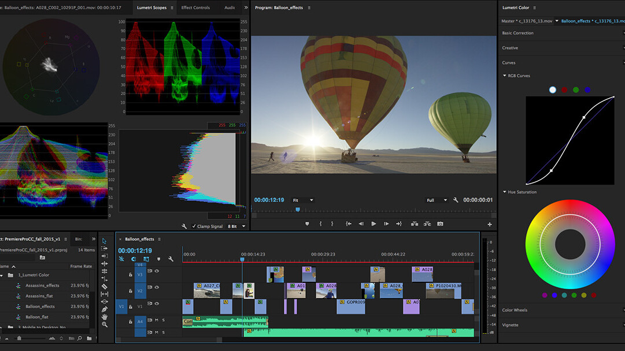Click Export Frame camera icon
Screen dimensions: 625x351
[x=440, y=224]
